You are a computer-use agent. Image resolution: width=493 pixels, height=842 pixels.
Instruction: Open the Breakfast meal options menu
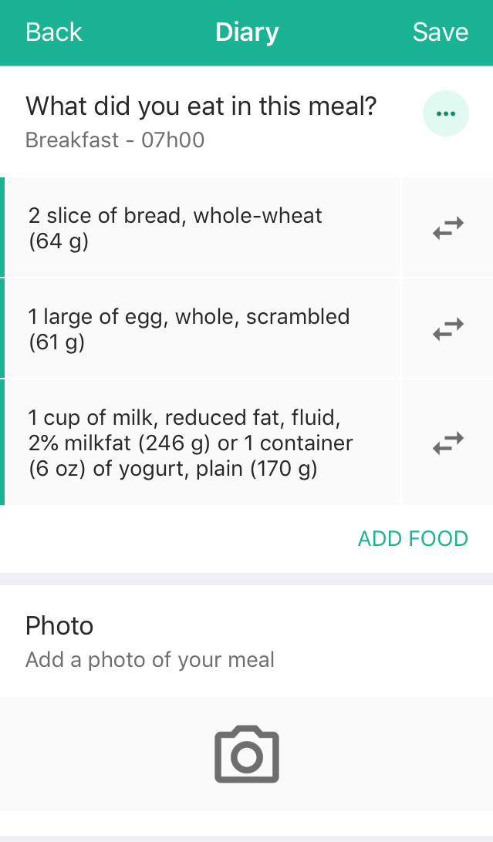coord(446,113)
